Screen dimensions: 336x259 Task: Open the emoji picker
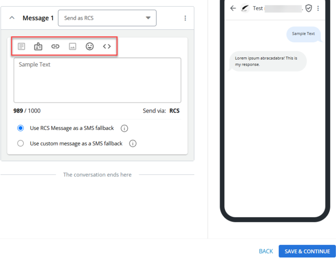(x=90, y=47)
